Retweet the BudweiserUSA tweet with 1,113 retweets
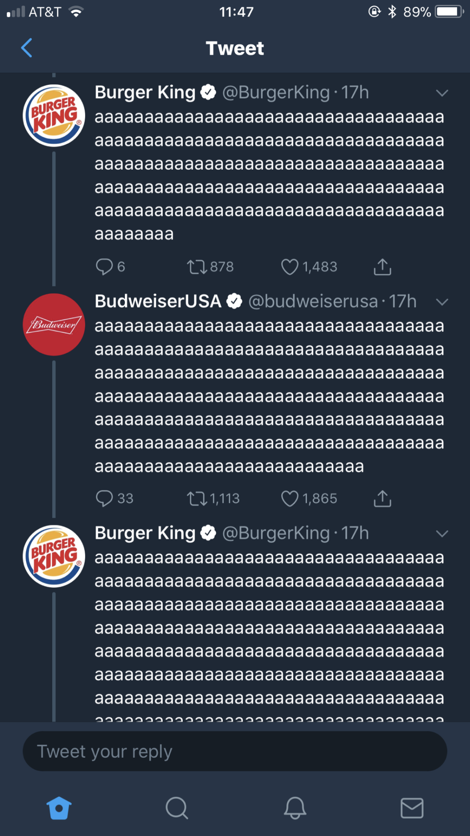The height and width of the screenshot is (836, 470). (197, 499)
